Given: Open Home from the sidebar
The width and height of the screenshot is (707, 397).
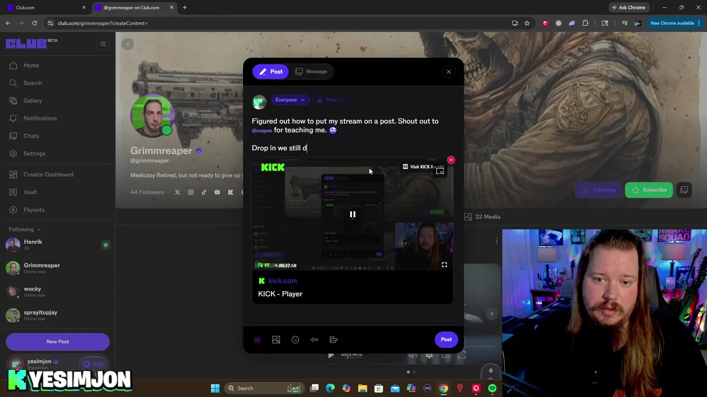Looking at the screenshot, I should pyautogui.click(x=31, y=65).
